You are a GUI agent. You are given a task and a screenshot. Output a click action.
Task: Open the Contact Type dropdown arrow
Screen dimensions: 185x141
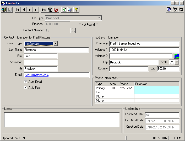[x=55, y=44]
